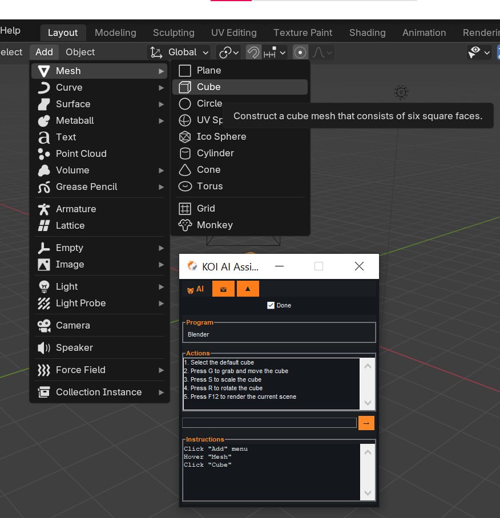Viewport: 500px width, 518px height.
Task: Add a Cube mesh
Action: 240,87
